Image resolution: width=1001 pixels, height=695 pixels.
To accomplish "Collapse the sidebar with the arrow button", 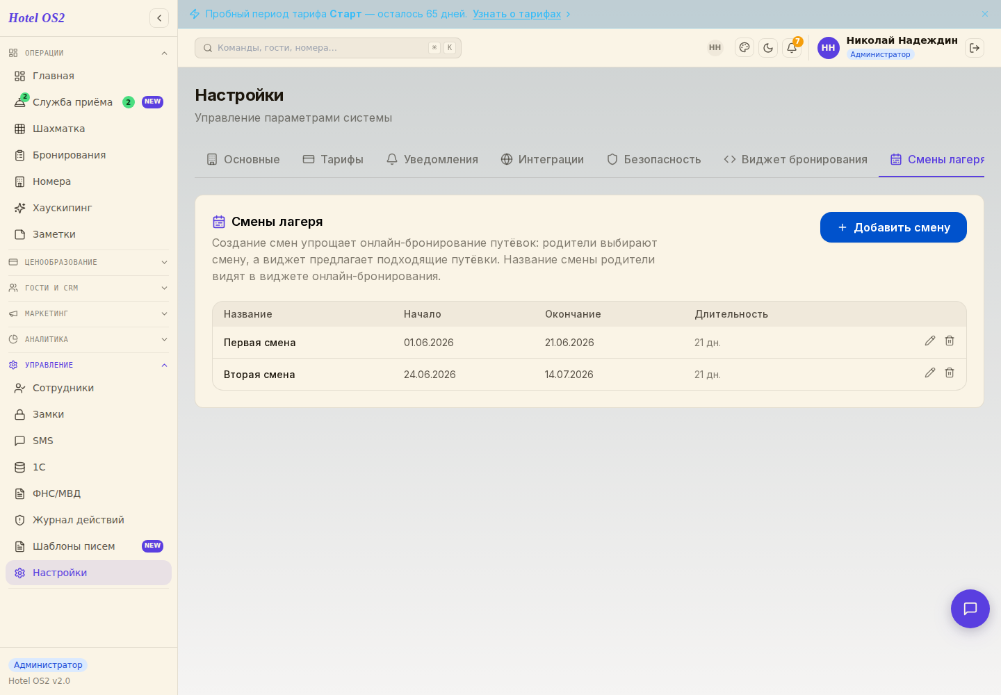I will pyautogui.click(x=159, y=18).
